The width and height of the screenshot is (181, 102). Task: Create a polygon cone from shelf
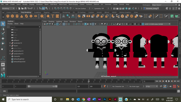[22, 16]
